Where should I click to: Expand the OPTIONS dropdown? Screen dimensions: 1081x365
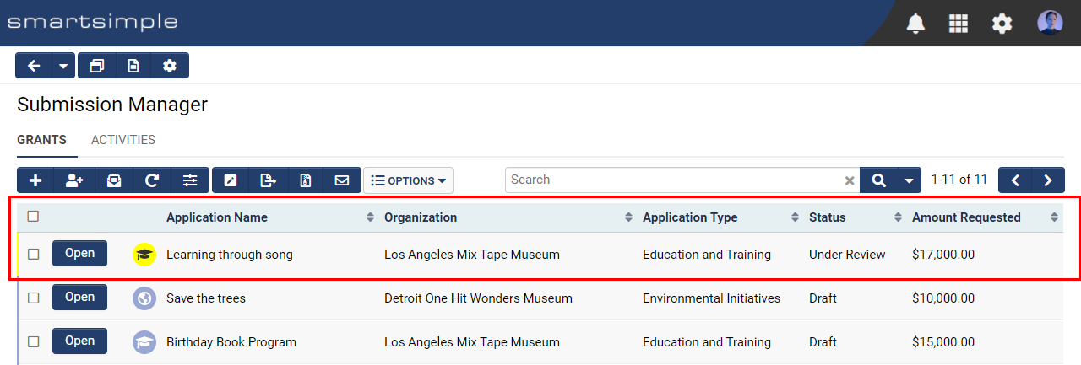click(x=409, y=180)
